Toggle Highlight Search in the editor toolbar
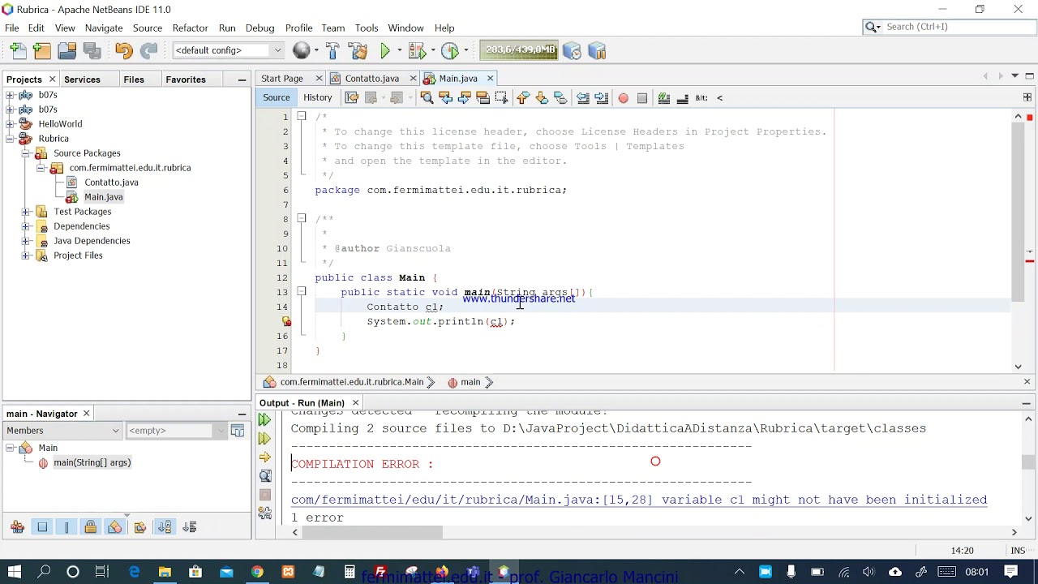Image resolution: width=1038 pixels, height=584 pixels. [483, 97]
